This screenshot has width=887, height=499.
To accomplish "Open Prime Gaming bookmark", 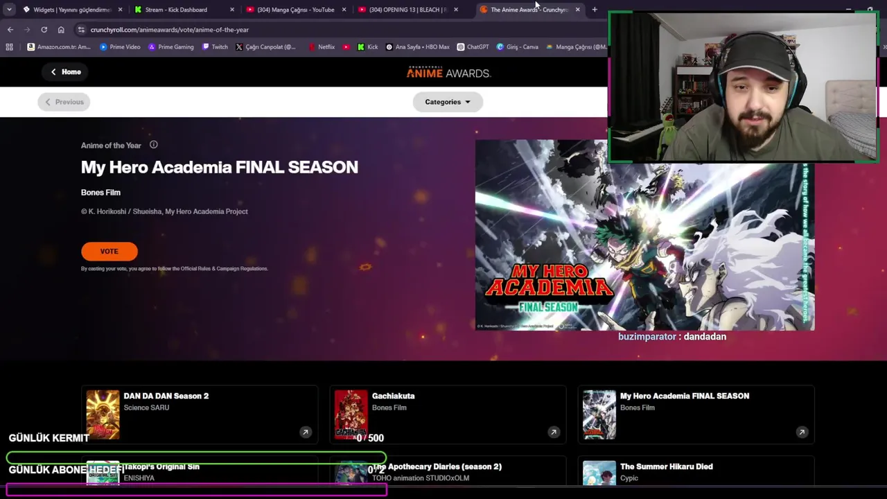I will [x=170, y=47].
